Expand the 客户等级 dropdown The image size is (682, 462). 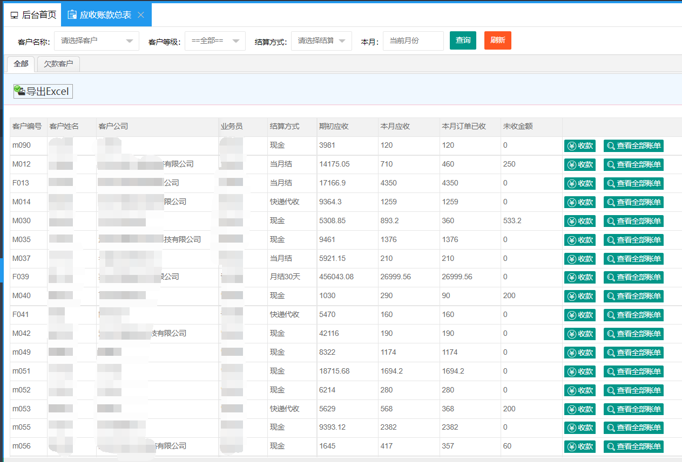click(215, 41)
